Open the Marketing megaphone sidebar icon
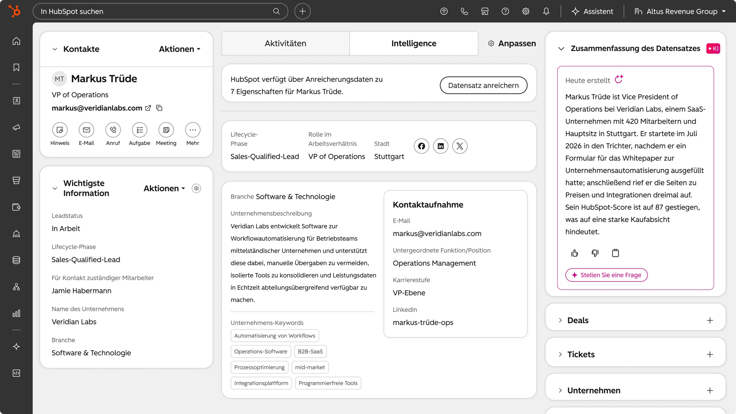 (x=16, y=127)
